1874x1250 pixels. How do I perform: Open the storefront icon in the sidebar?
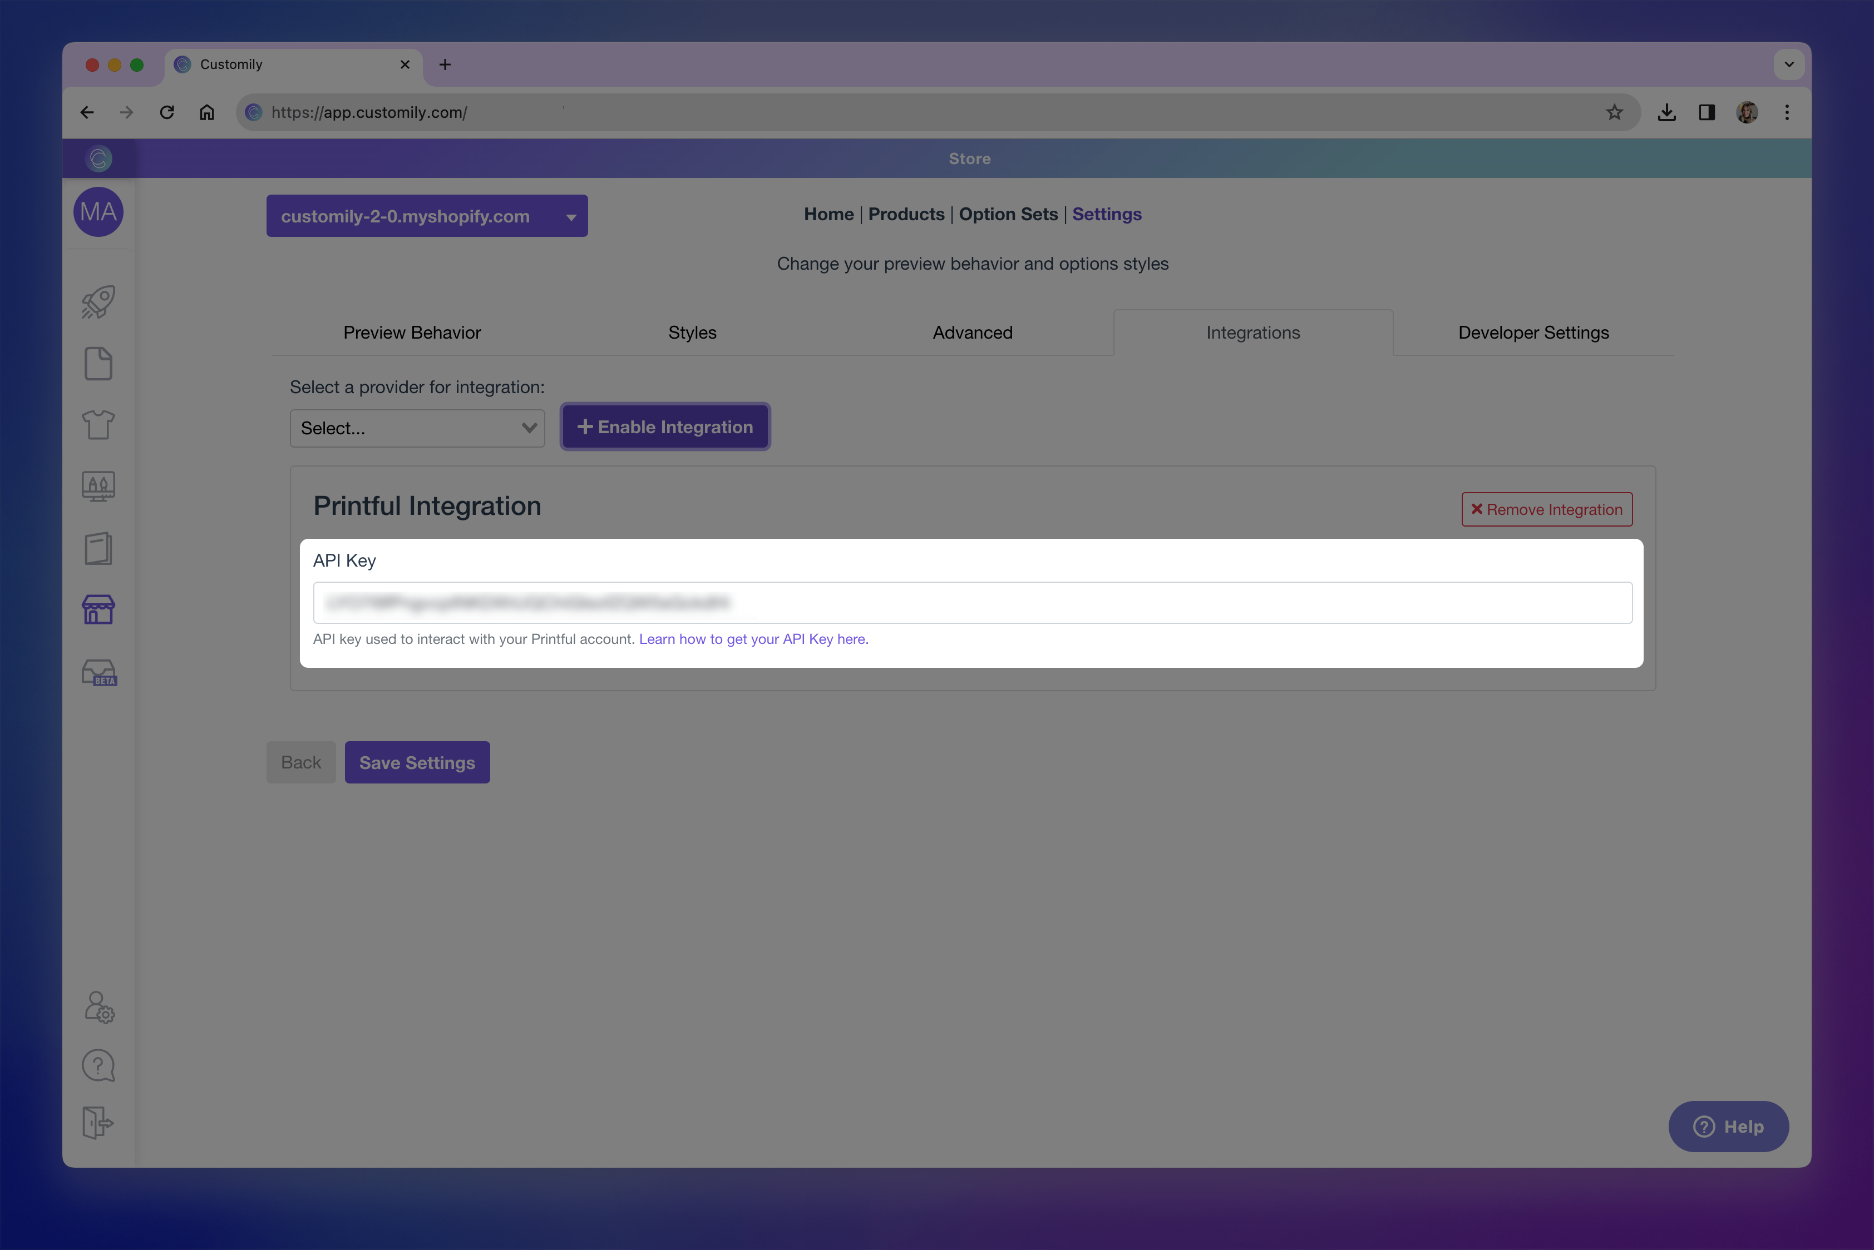98,610
